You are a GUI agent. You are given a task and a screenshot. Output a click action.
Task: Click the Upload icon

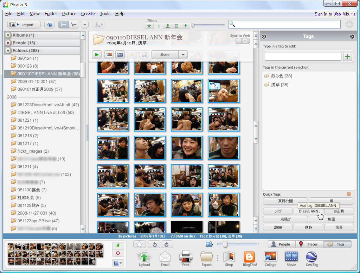coord(144,259)
